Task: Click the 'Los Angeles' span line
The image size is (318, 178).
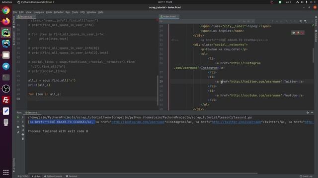Action: [222, 31]
